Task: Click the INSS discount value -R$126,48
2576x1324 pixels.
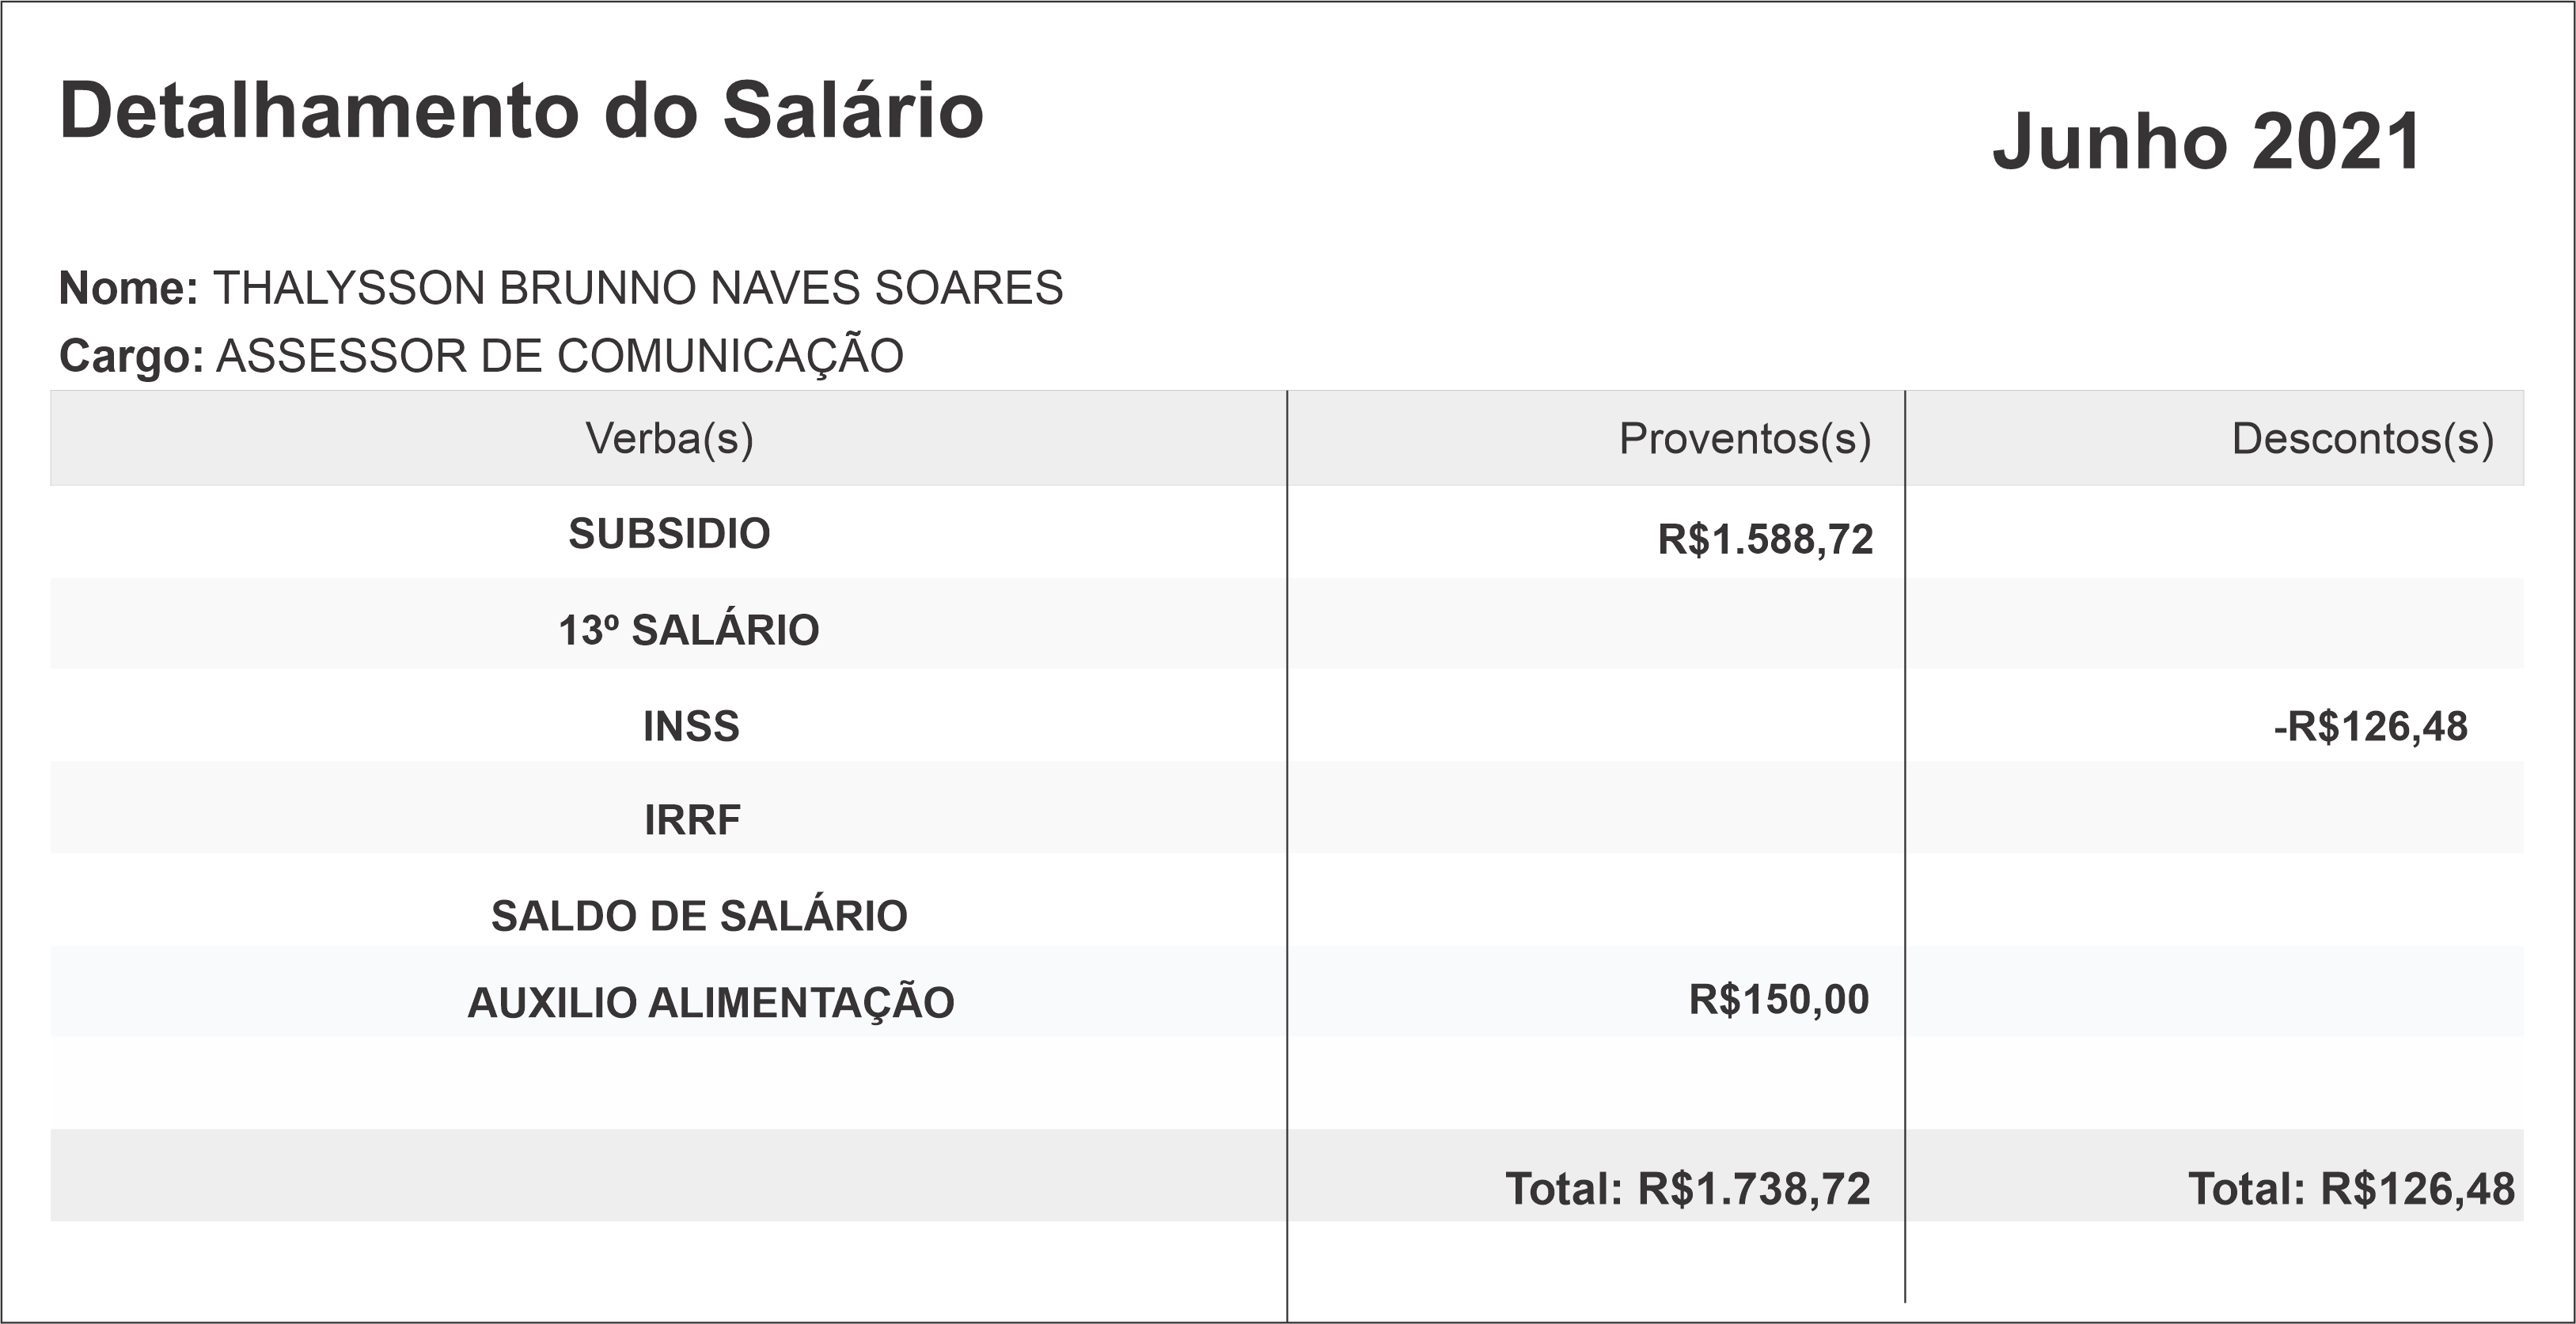Action: (x=2370, y=726)
